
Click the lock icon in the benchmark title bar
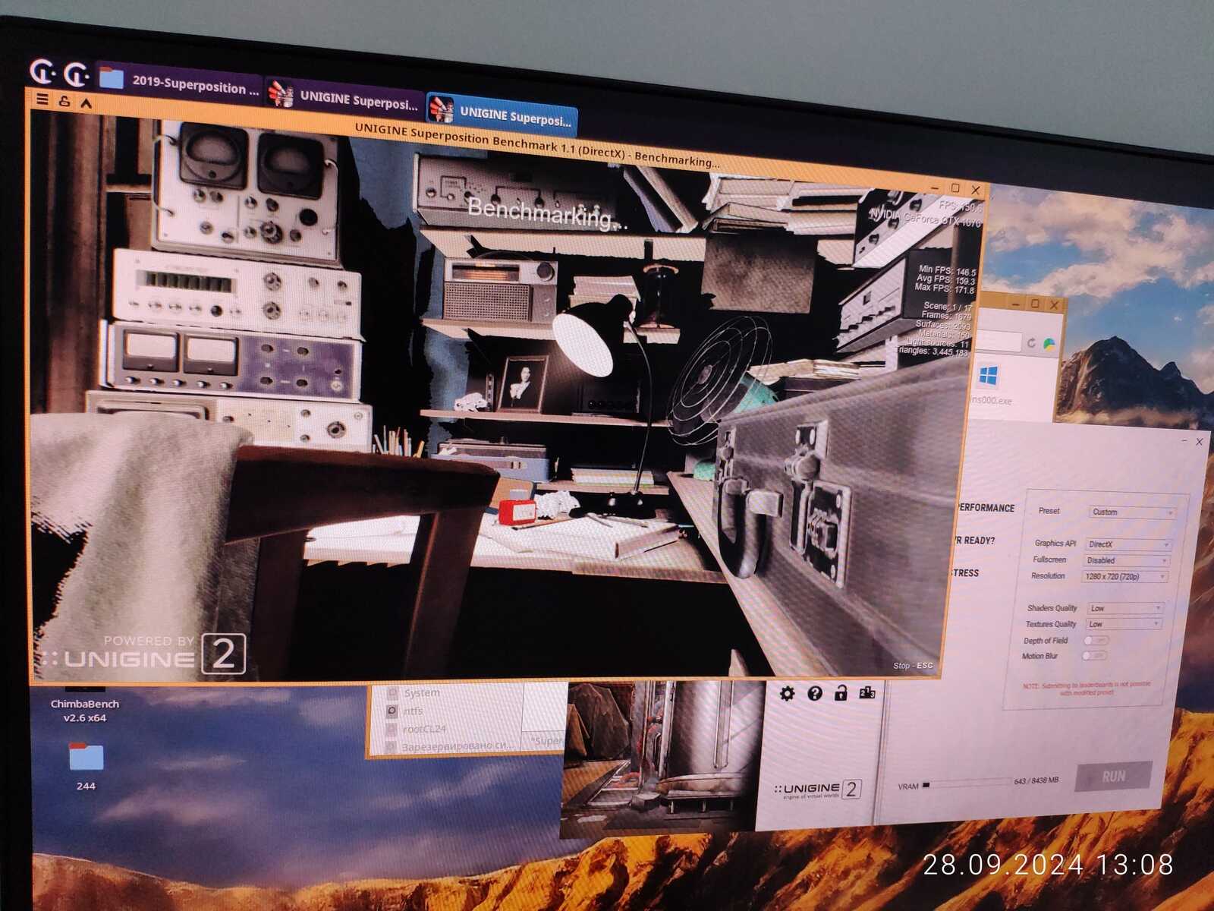tap(64, 101)
